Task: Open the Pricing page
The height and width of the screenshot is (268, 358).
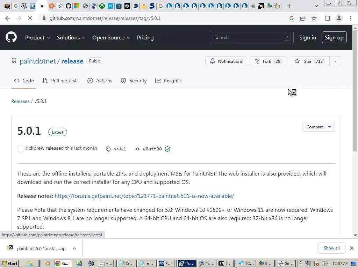Action: 145,37
